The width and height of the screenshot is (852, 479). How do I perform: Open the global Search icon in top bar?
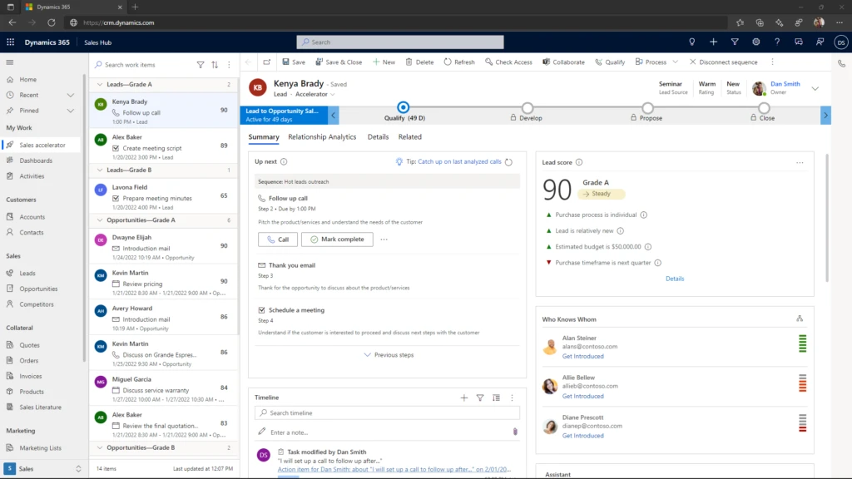pyautogui.click(x=305, y=42)
